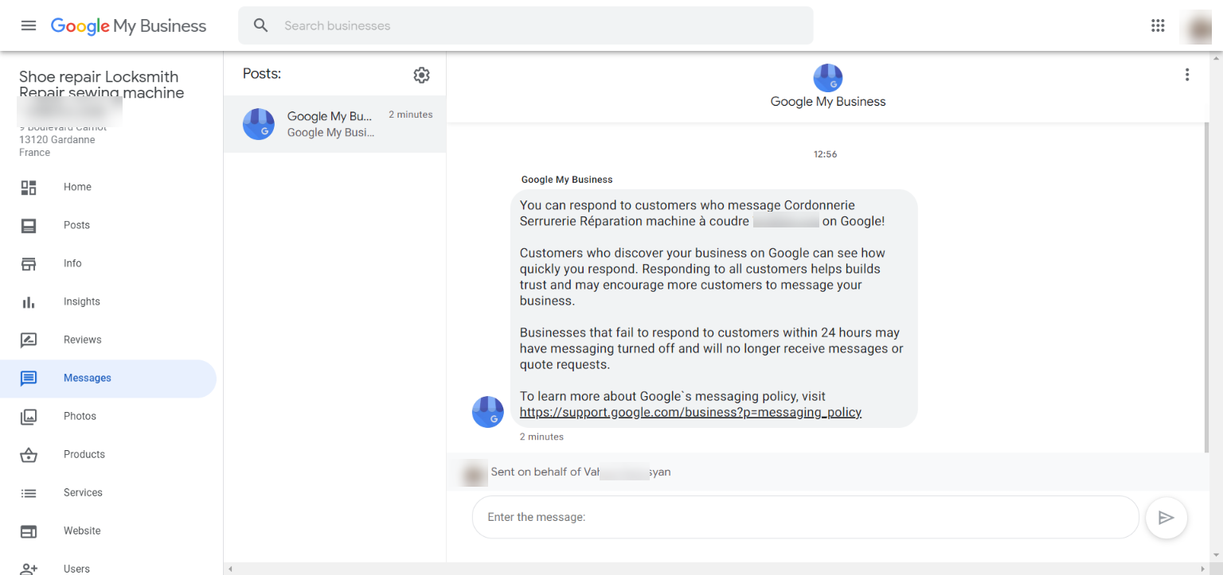Expand the hamburger navigation menu
This screenshot has width=1223, height=575.
coord(29,25)
